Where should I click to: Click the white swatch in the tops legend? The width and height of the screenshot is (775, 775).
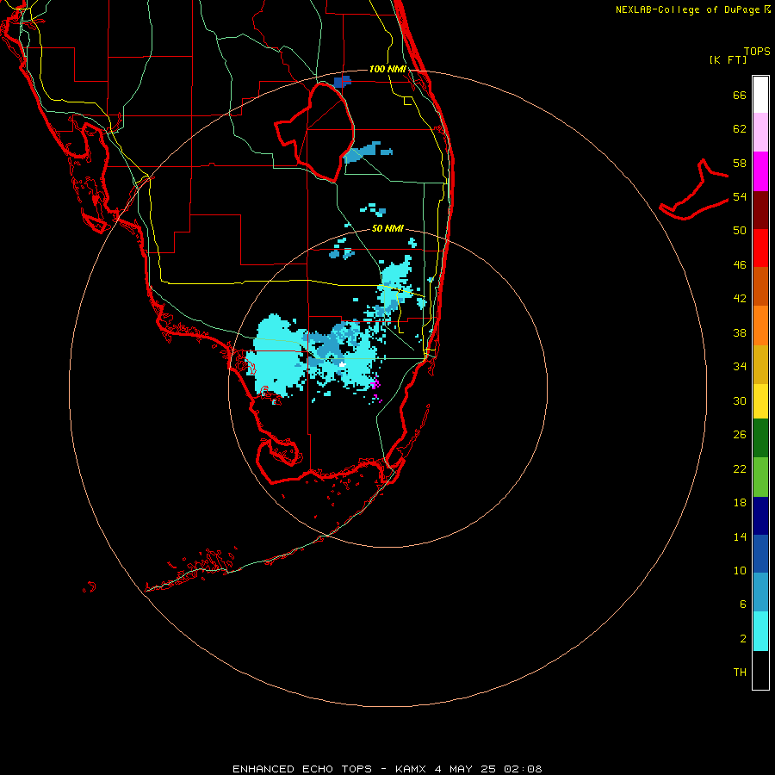coord(760,95)
